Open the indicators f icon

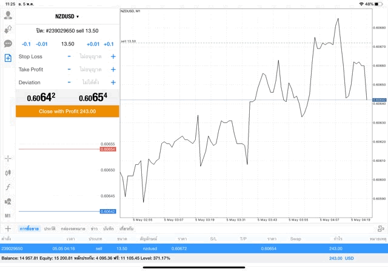(8, 187)
